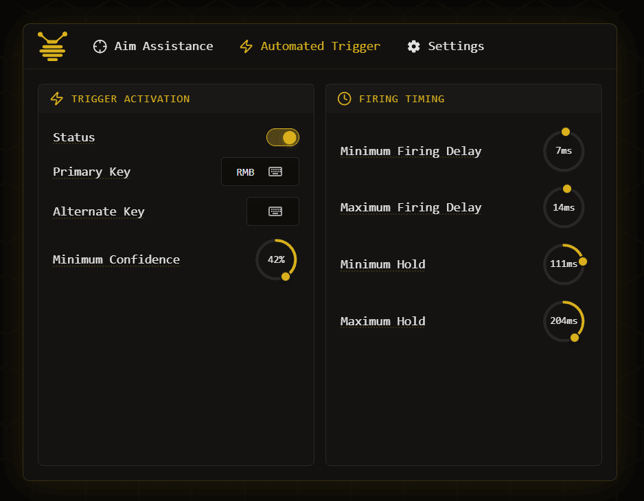The width and height of the screenshot is (644, 501).
Task: Click the bee logo icon
Action: click(x=53, y=46)
